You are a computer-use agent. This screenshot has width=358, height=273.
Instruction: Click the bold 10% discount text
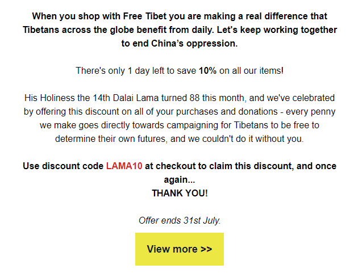(x=207, y=71)
